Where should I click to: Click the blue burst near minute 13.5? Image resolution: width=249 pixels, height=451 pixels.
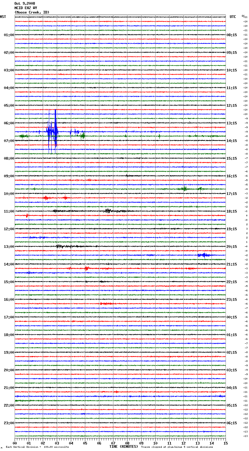(x=204, y=255)
